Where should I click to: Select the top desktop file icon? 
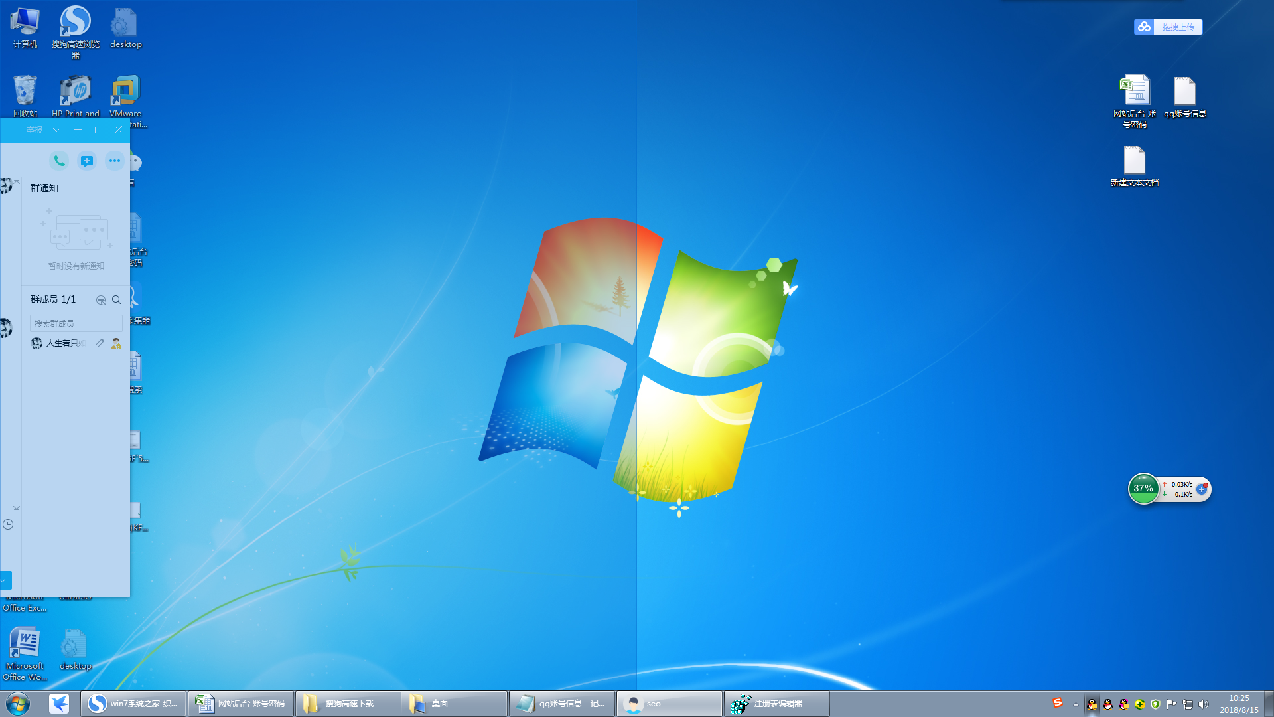click(x=125, y=28)
